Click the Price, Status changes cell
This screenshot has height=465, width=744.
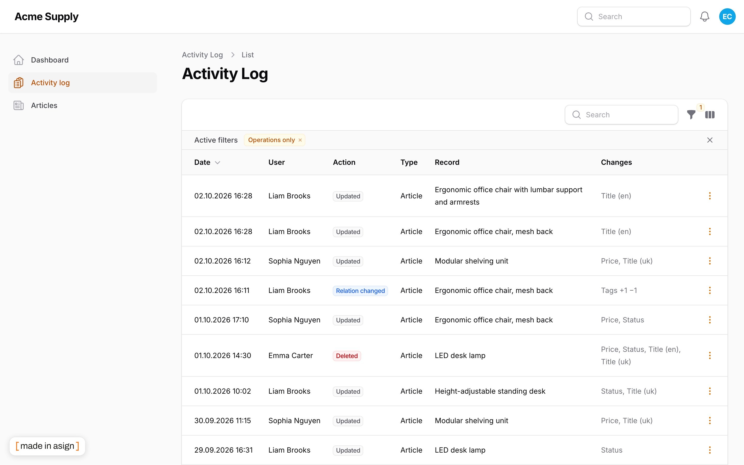pyautogui.click(x=622, y=320)
